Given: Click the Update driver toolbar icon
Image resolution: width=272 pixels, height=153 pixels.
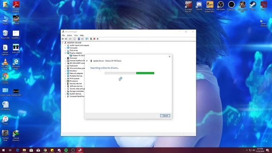Looking at the screenshot, I should point(91,39).
